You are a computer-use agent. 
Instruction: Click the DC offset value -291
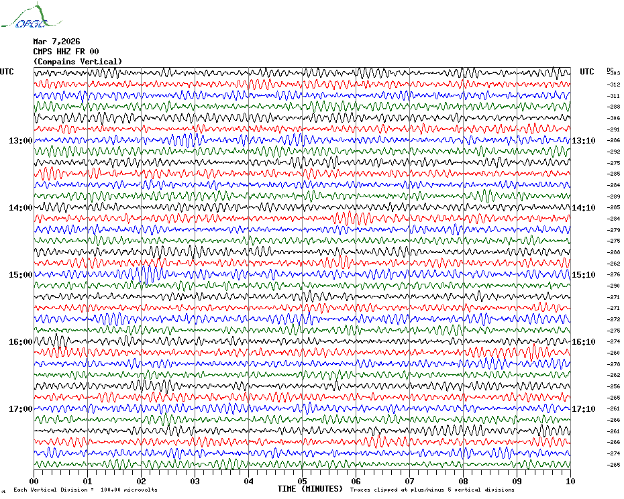tap(614, 129)
